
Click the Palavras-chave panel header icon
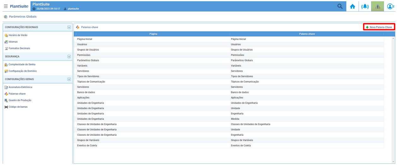78,27
